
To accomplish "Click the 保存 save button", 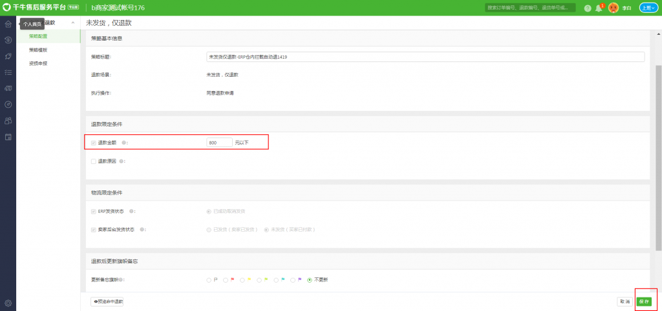I will [x=644, y=301].
